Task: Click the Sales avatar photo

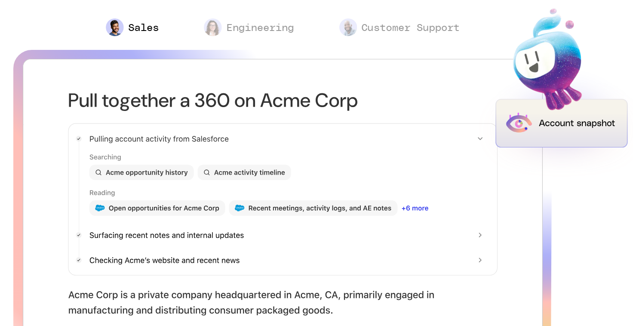Action: 115,28
